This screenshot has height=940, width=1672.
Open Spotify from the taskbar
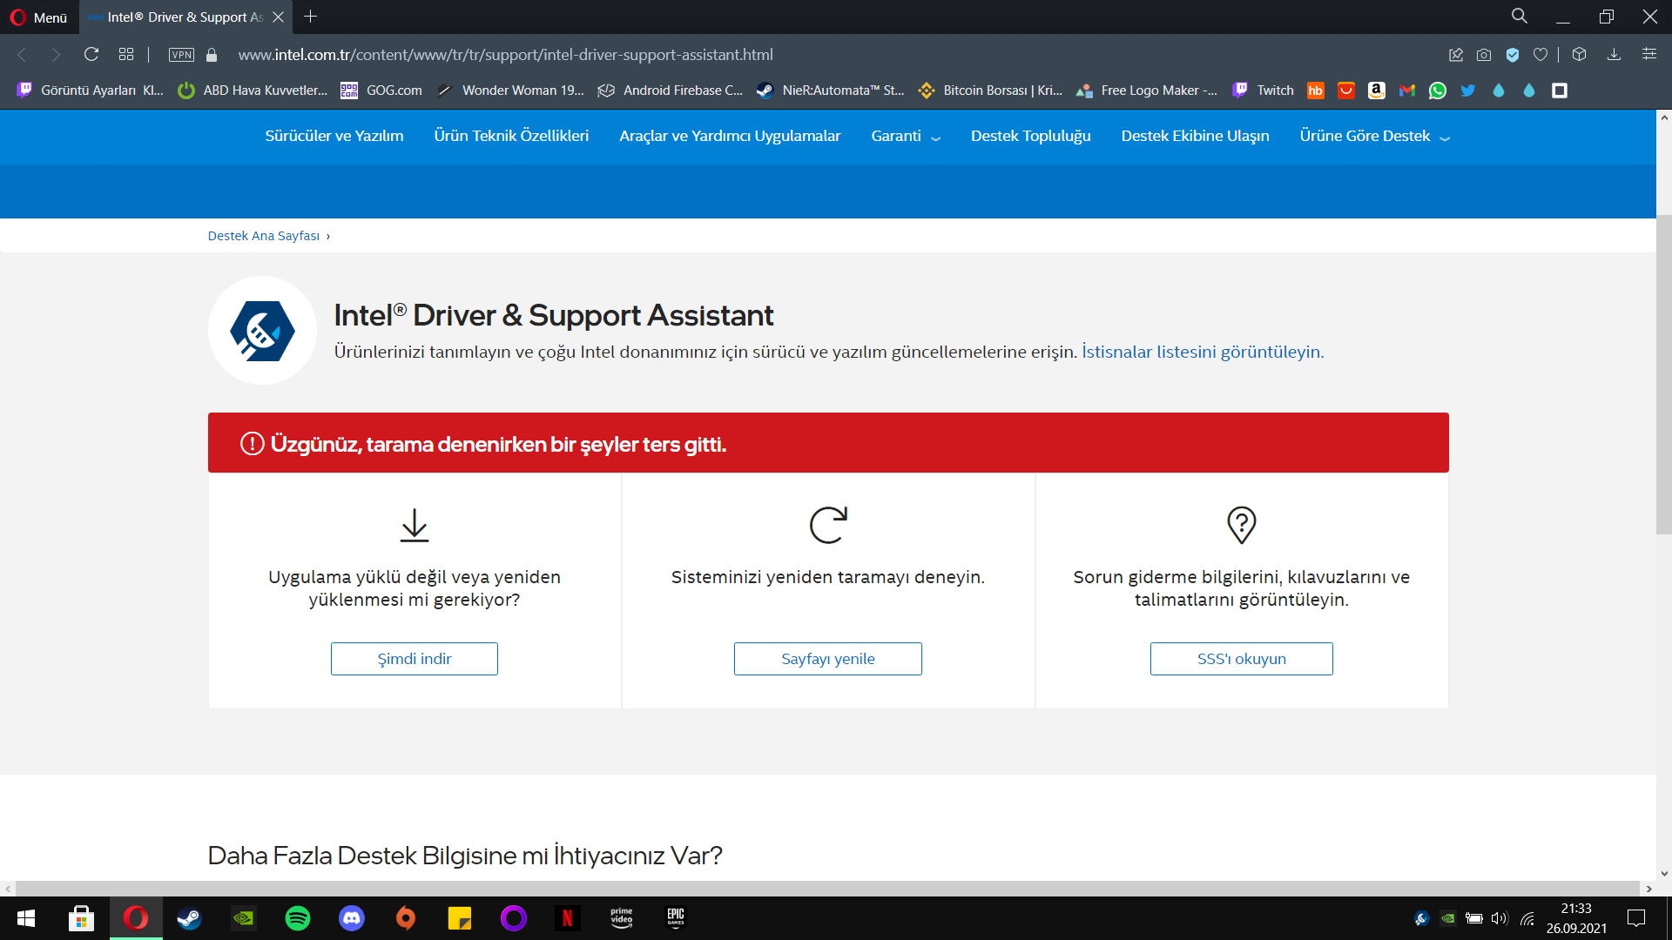[298, 918]
